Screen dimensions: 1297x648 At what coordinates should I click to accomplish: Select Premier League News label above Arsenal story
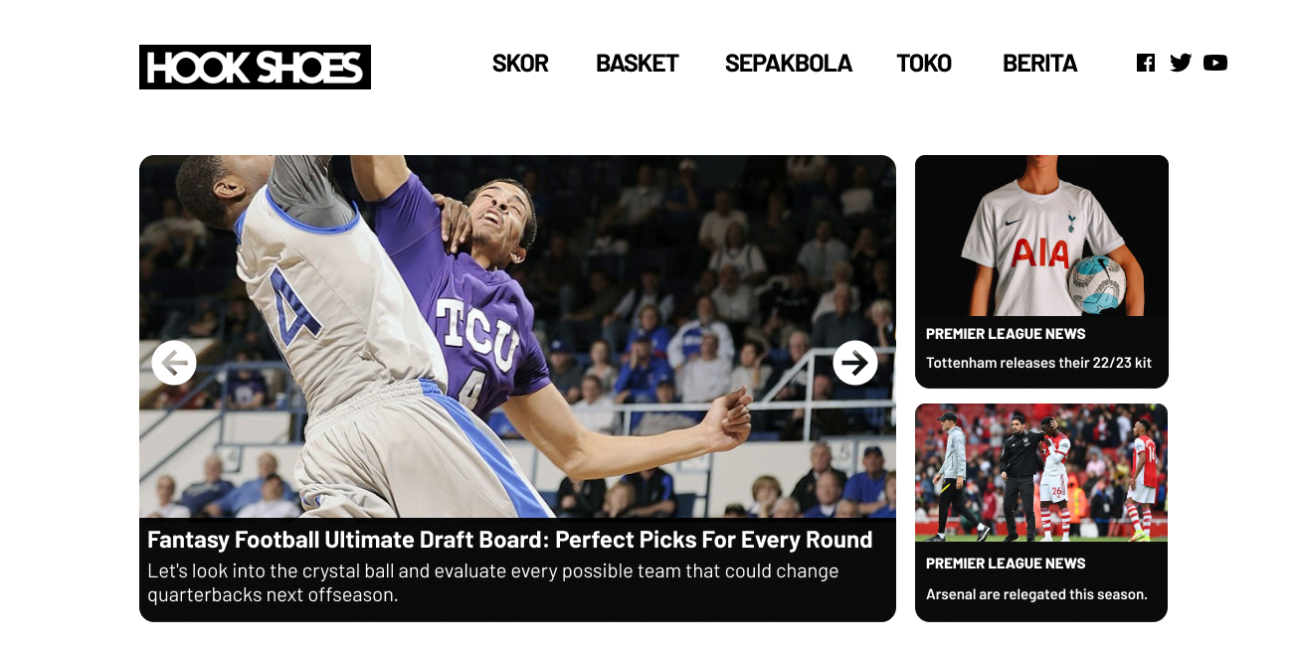tap(1006, 564)
